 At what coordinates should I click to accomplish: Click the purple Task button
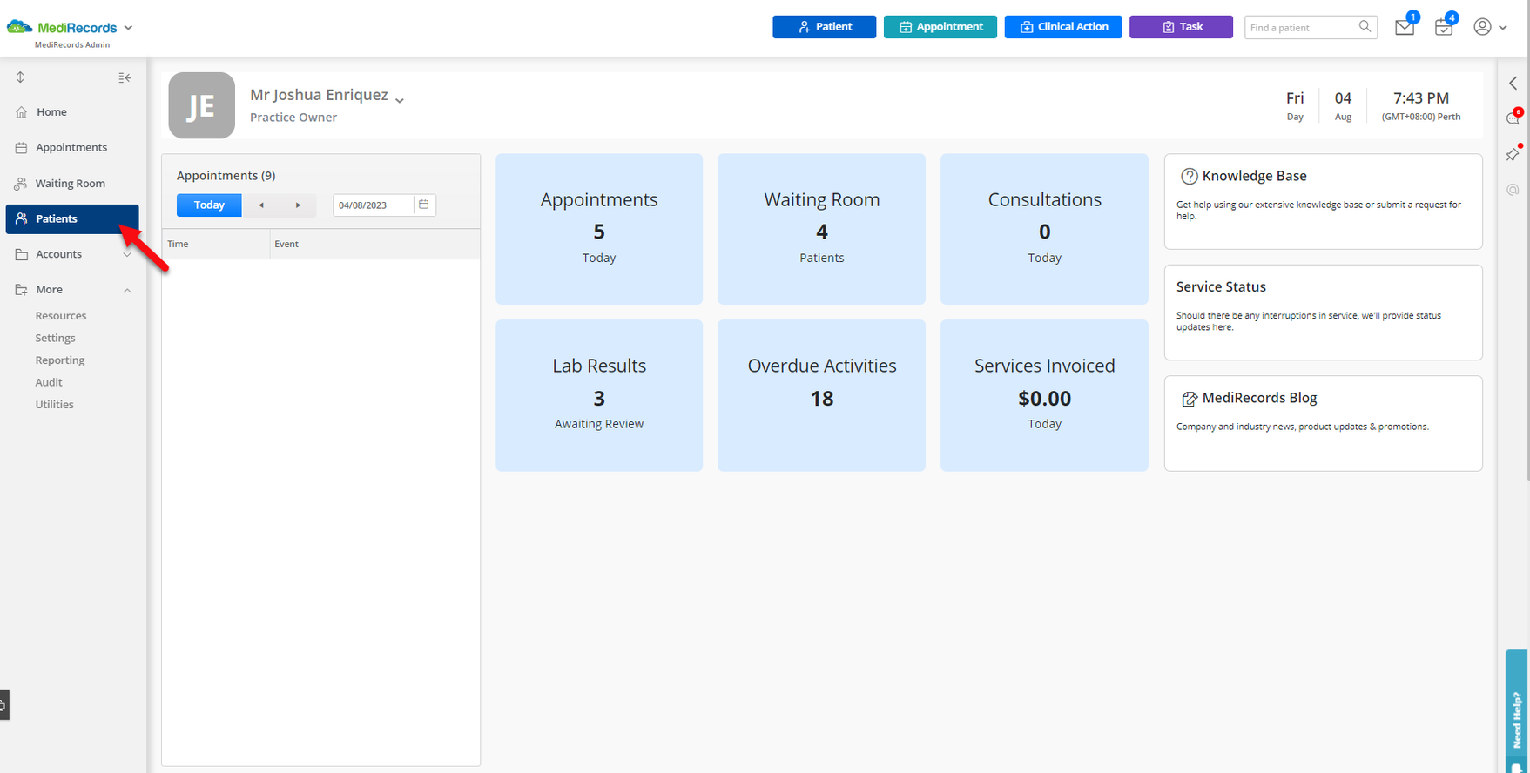click(x=1181, y=27)
